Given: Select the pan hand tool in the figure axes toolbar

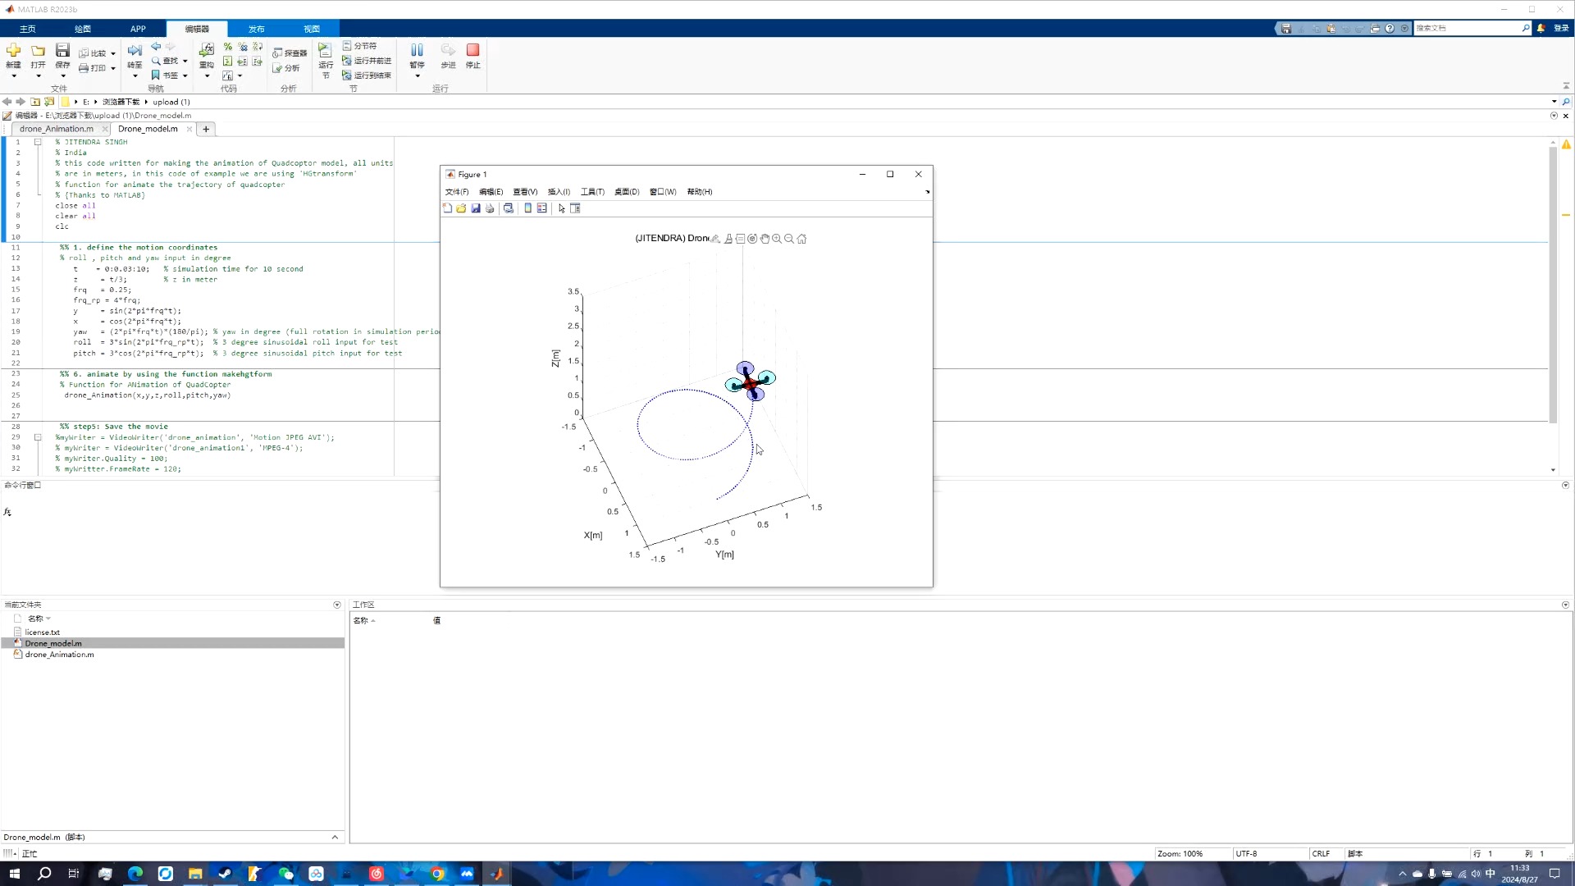Looking at the screenshot, I should pyautogui.click(x=765, y=239).
